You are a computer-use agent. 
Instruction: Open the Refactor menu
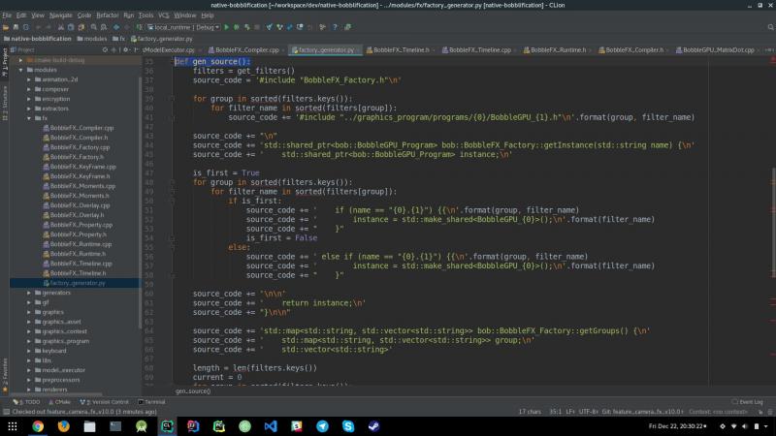(107, 16)
